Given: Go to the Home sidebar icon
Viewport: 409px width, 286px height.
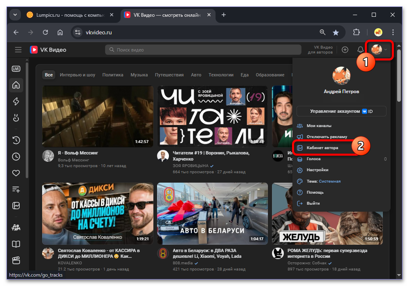Looking at the screenshot, I should point(16,85).
